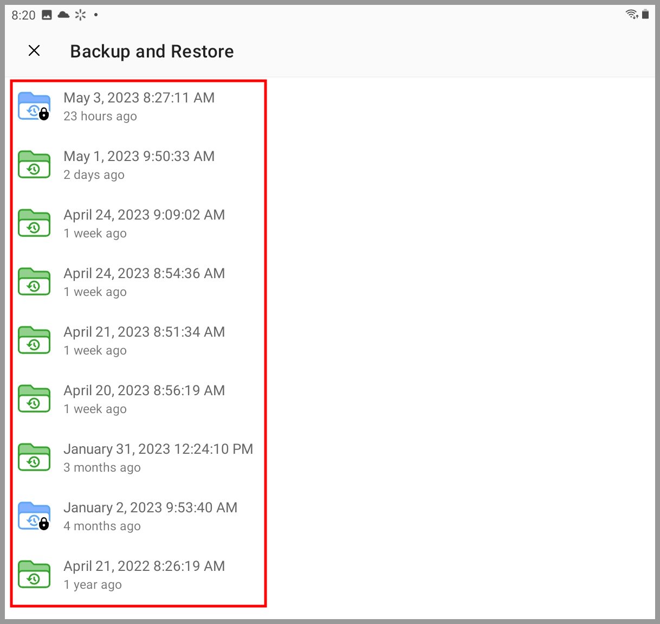Click the backup folder icon dated April 24 9:09
This screenshot has width=660, height=624.
click(34, 223)
